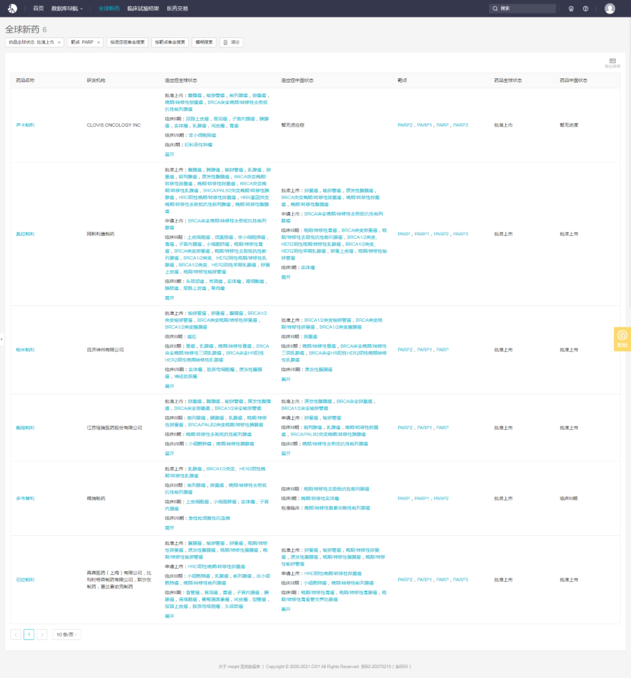Expand 展开 in 奥拉帕利 China indications
Viewport: 631px width, 678px height.
(286, 277)
